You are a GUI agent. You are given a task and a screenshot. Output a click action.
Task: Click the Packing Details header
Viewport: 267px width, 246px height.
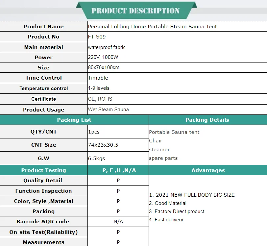pos(208,120)
